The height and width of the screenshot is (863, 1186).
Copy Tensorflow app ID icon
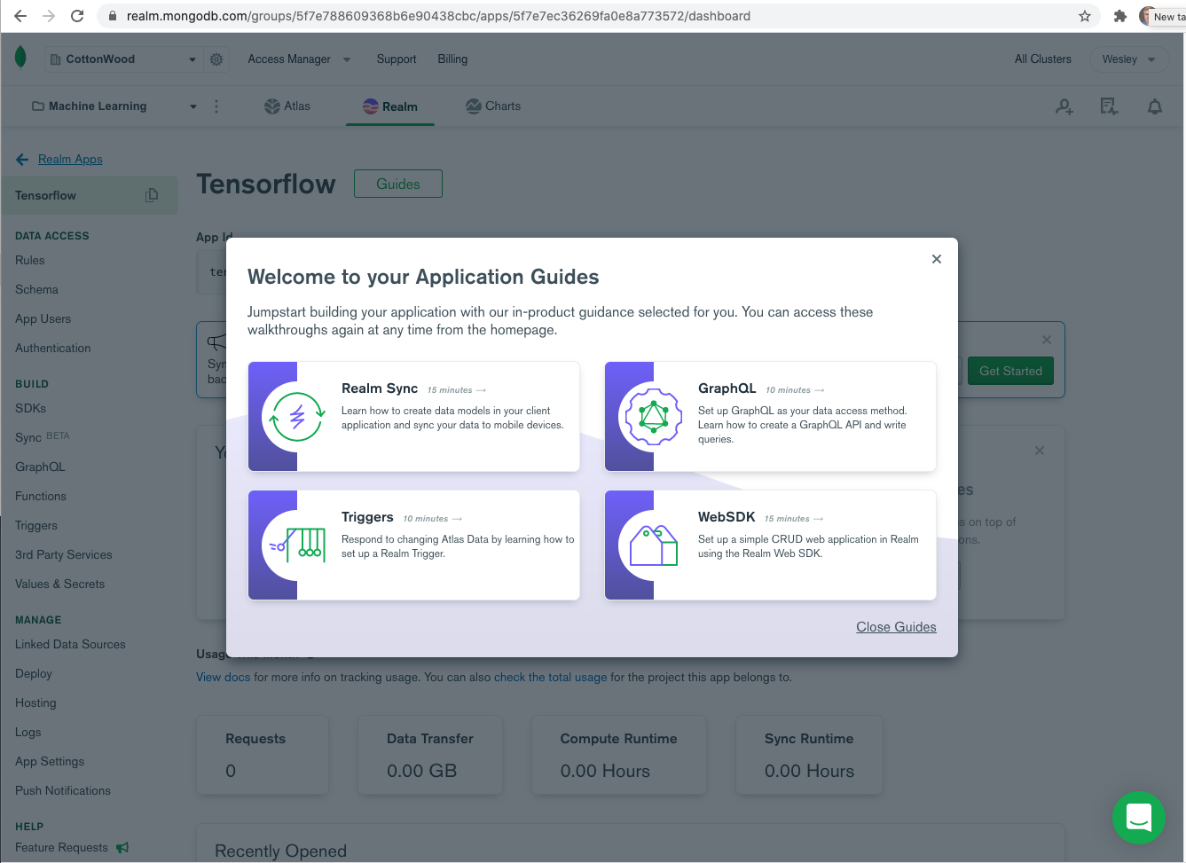pos(152,195)
